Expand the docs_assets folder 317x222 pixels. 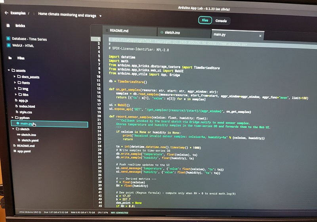[x=15, y=77]
